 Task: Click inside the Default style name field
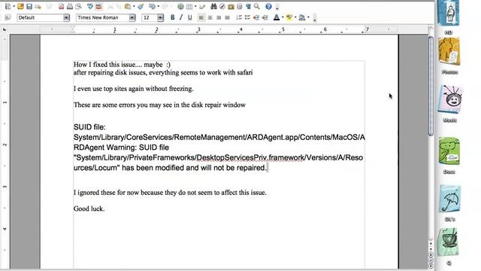point(40,18)
